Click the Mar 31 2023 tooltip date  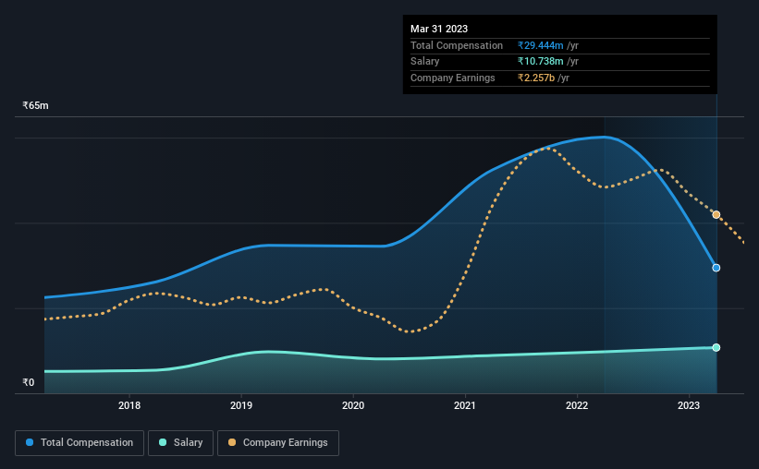tap(439, 29)
